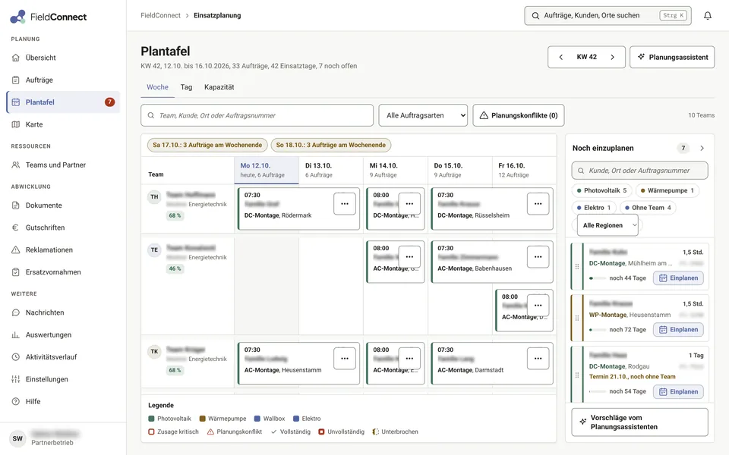Click Einplanen on Rodgau DC-Montage card
Screen dimensions: 729x455
pos(678,392)
